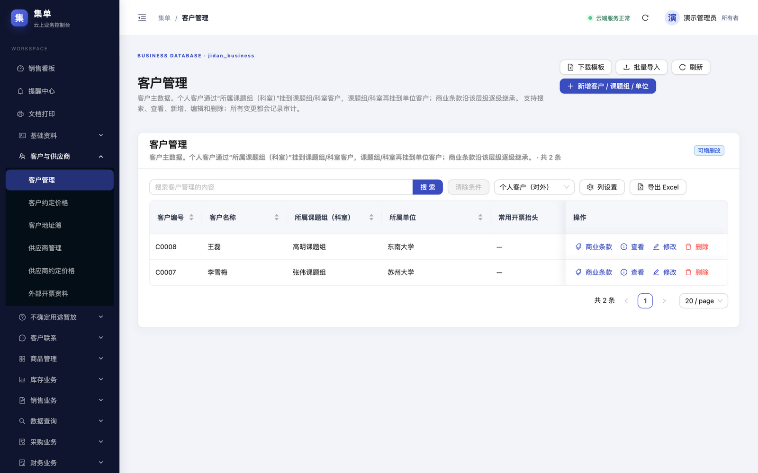Expand the 客户联系 menu group
758x473 pixels.
60,338
